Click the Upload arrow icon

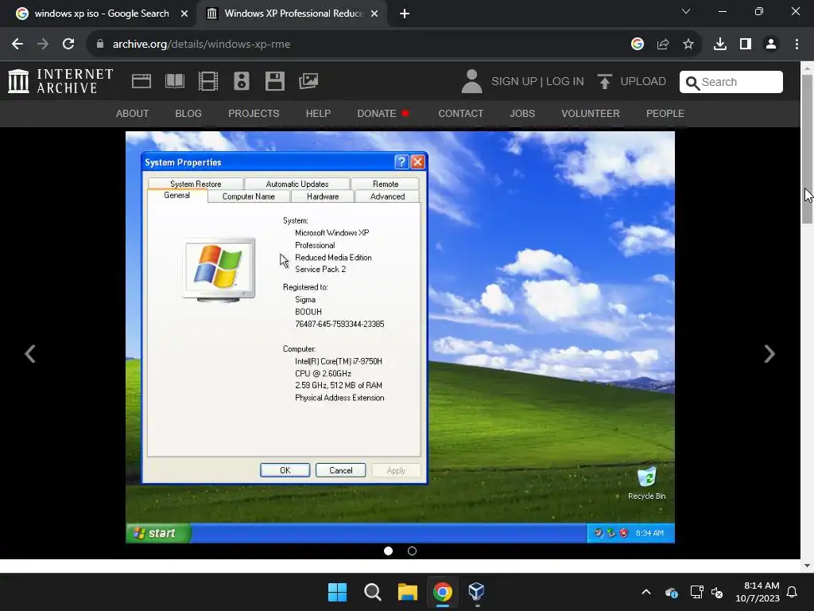coord(604,82)
